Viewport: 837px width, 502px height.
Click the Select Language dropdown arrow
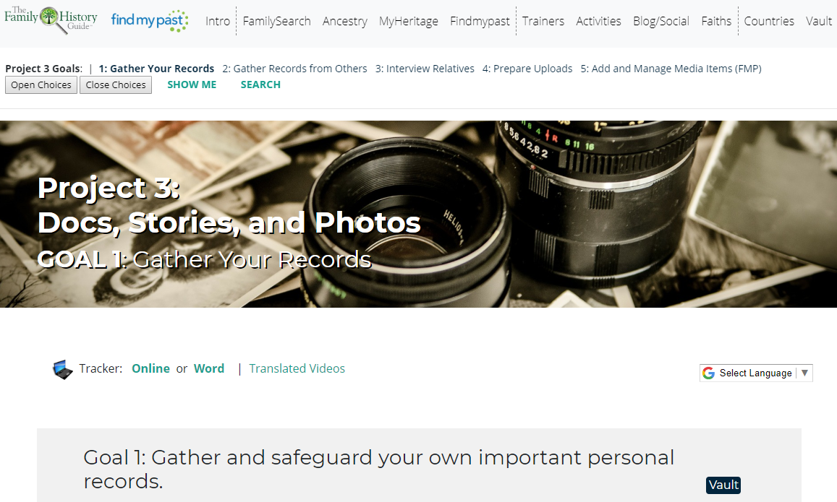point(804,373)
